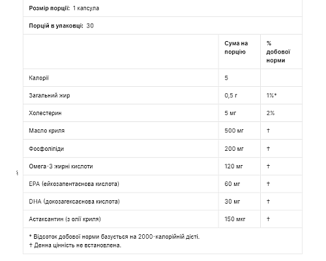
Task: Click the 'Загальний жир' row label
Action: (50, 95)
